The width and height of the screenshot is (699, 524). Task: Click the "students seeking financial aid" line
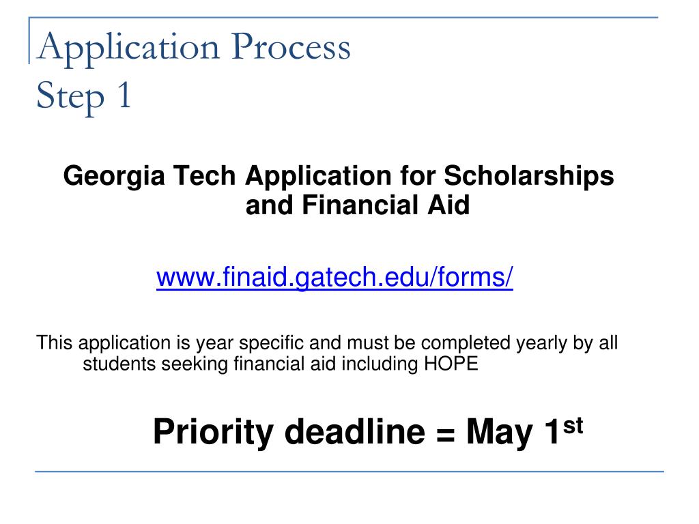point(281,364)
